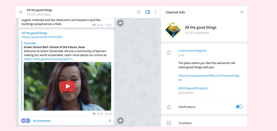Open search in the channel

tap(139, 12)
